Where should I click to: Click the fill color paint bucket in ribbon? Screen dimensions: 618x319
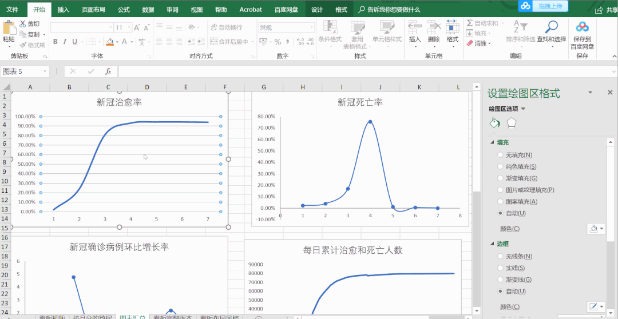pyautogui.click(x=110, y=42)
